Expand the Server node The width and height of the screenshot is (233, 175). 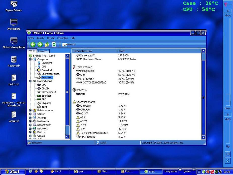click(x=30, y=114)
